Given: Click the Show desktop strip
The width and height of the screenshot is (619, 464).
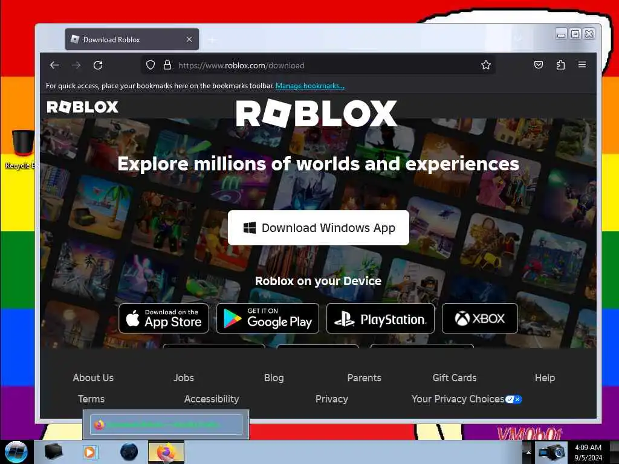Looking at the screenshot, I should 614,452.
